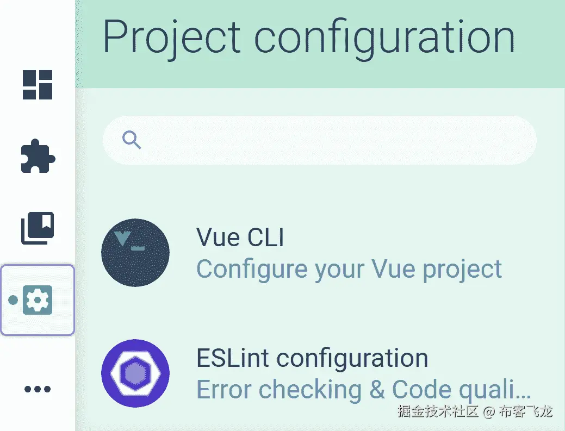This screenshot has height=431, width=565.
Task: Open the Plugins puzzle-piece icon
Action: click(38, 156)
